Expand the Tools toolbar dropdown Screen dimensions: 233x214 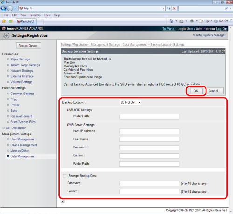point(227,21)
